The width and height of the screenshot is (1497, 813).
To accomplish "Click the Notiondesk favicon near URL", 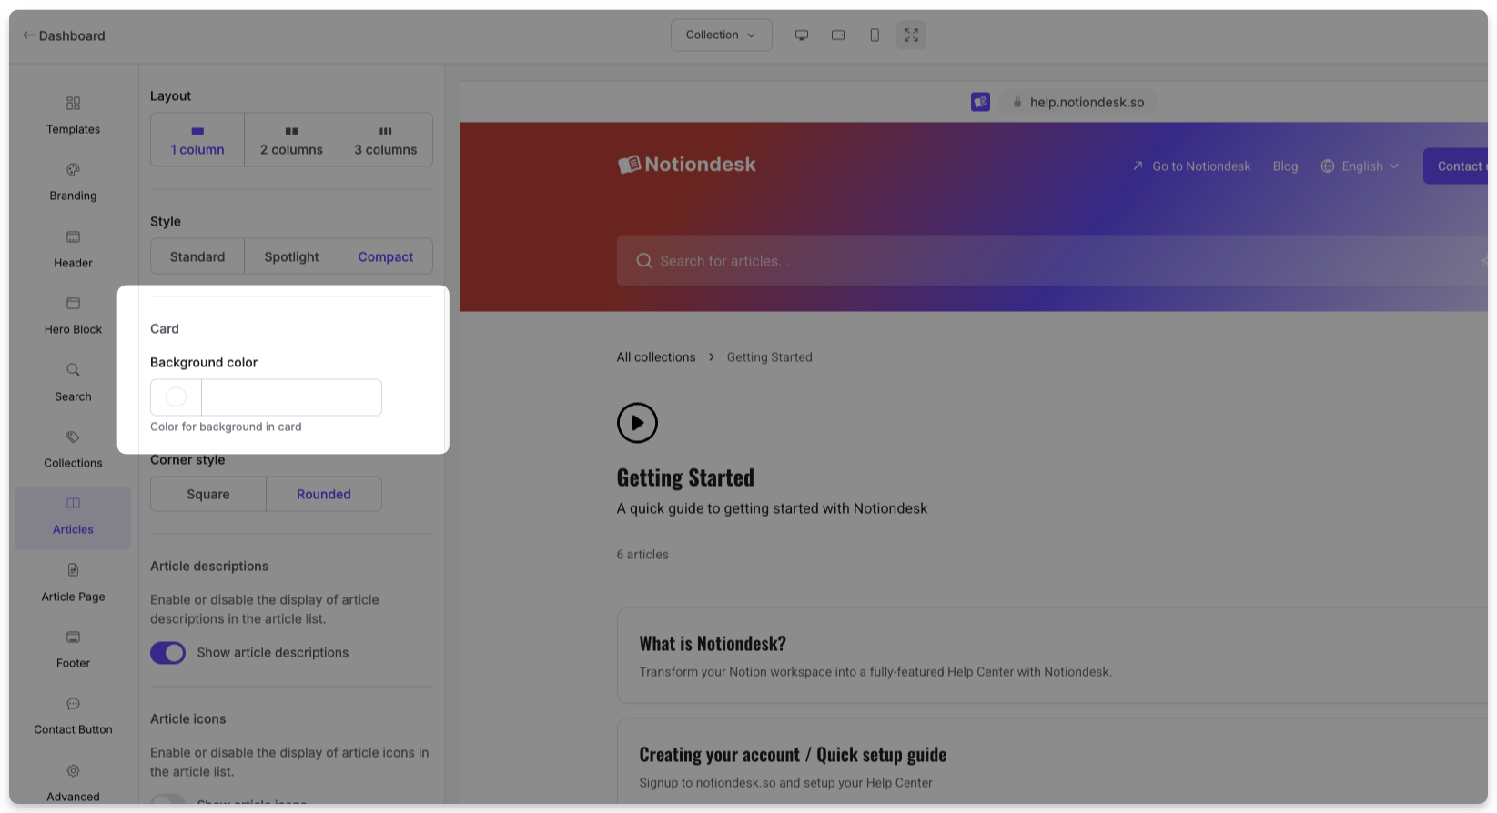I will 980,102.
